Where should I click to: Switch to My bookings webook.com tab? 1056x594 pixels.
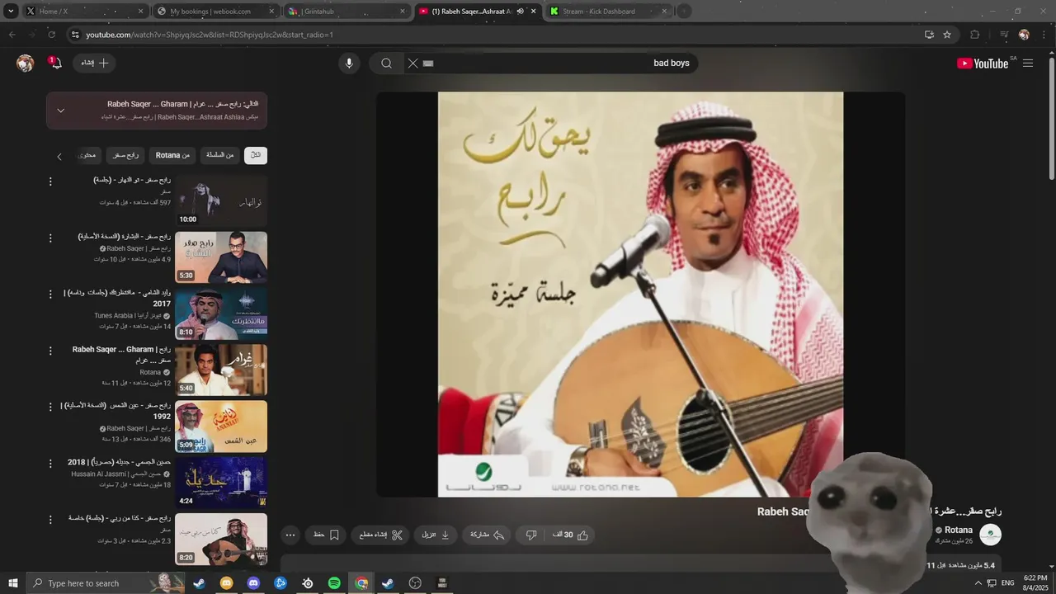point(216,12)
